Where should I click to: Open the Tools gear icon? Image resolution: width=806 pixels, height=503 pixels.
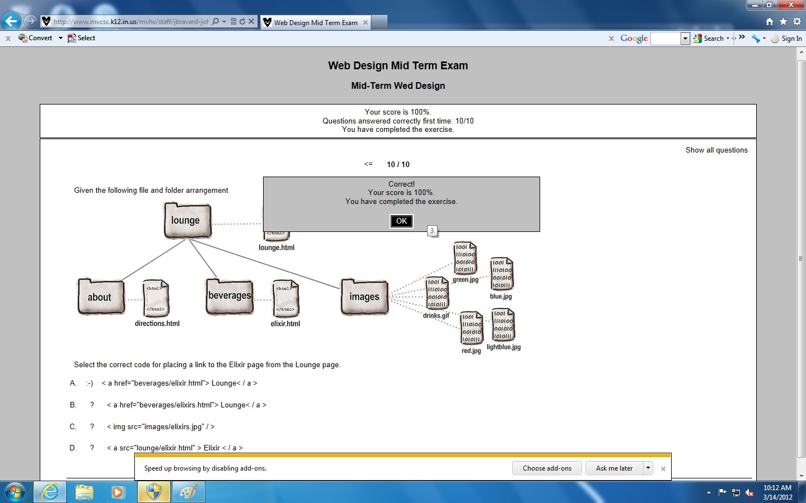click(797, 22)
